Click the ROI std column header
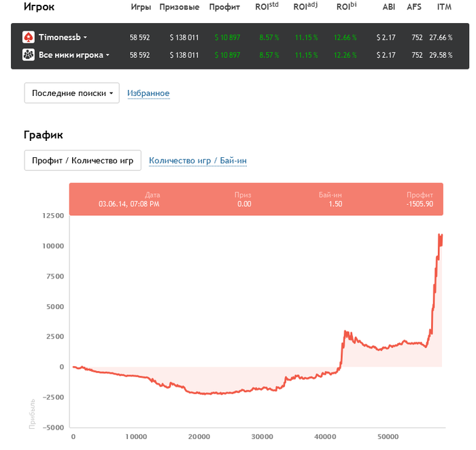This screenshot has width=476, height=450. (x=267, y=7)
